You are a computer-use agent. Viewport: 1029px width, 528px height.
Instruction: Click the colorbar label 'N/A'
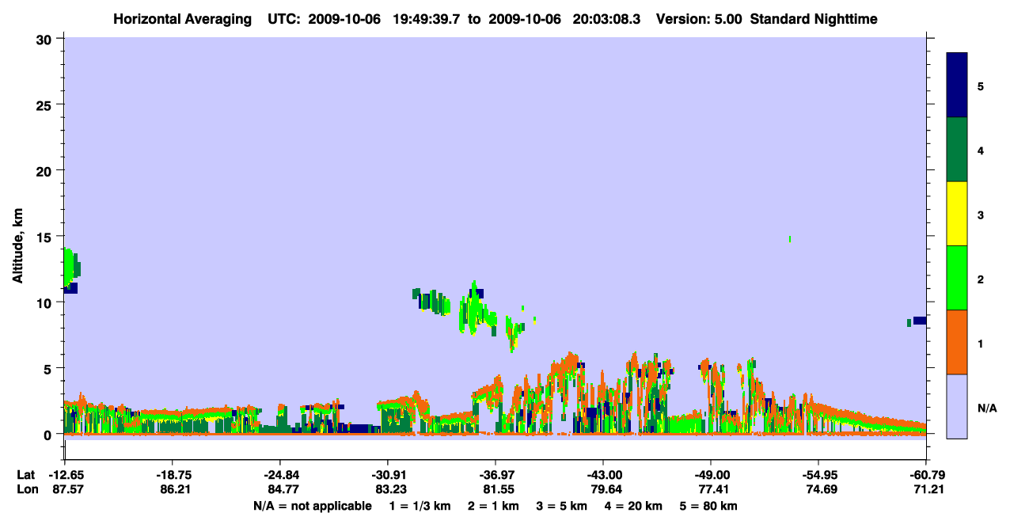click(986, 408)
